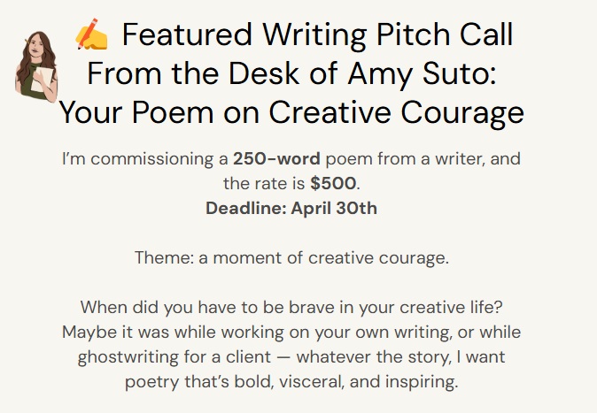The width and height of the screenshot is (597, 413).
Task: Click the writing hand emoji icon
Action: 91,34
